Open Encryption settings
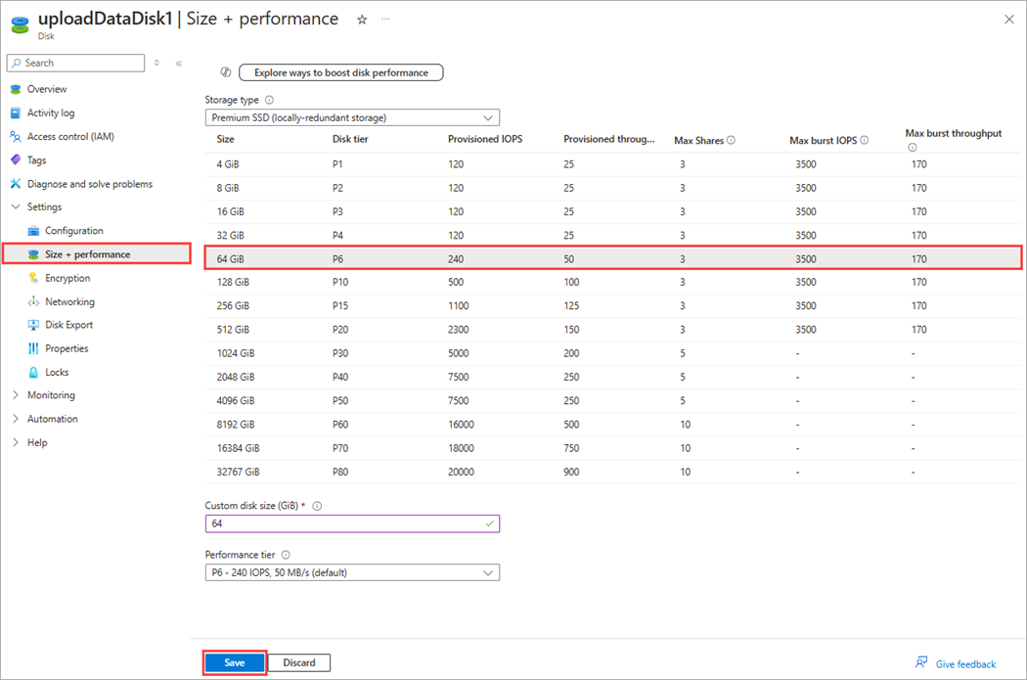Viewport: 1027px width, 680px height. click(67, 278)
